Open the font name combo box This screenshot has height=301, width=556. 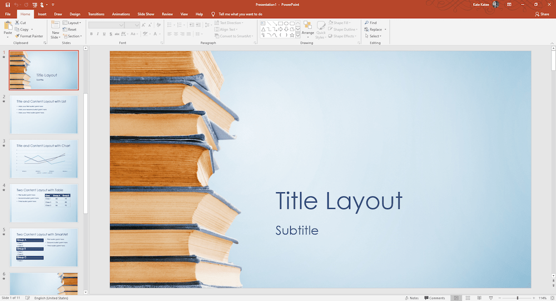(106, 25)
